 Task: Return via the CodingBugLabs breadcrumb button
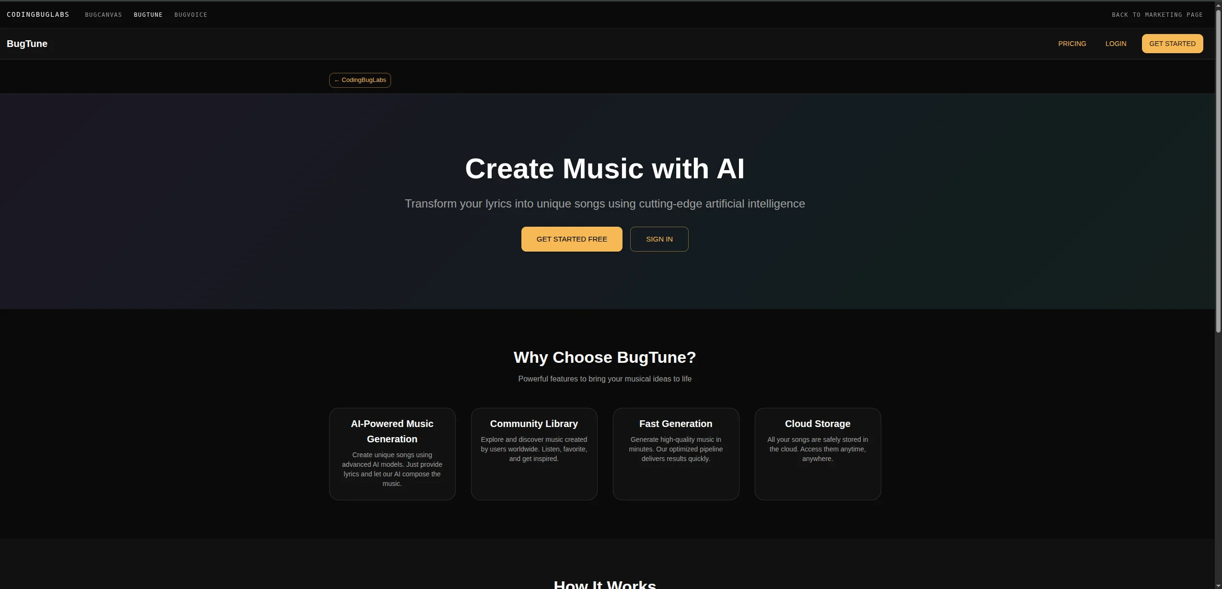[360, 80]
